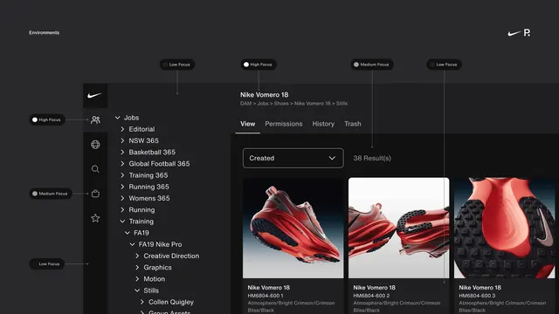Screen dimensions: 559x314
Task: Expand the Womens 365 folder chevron
Action: [x=122, y=198]
